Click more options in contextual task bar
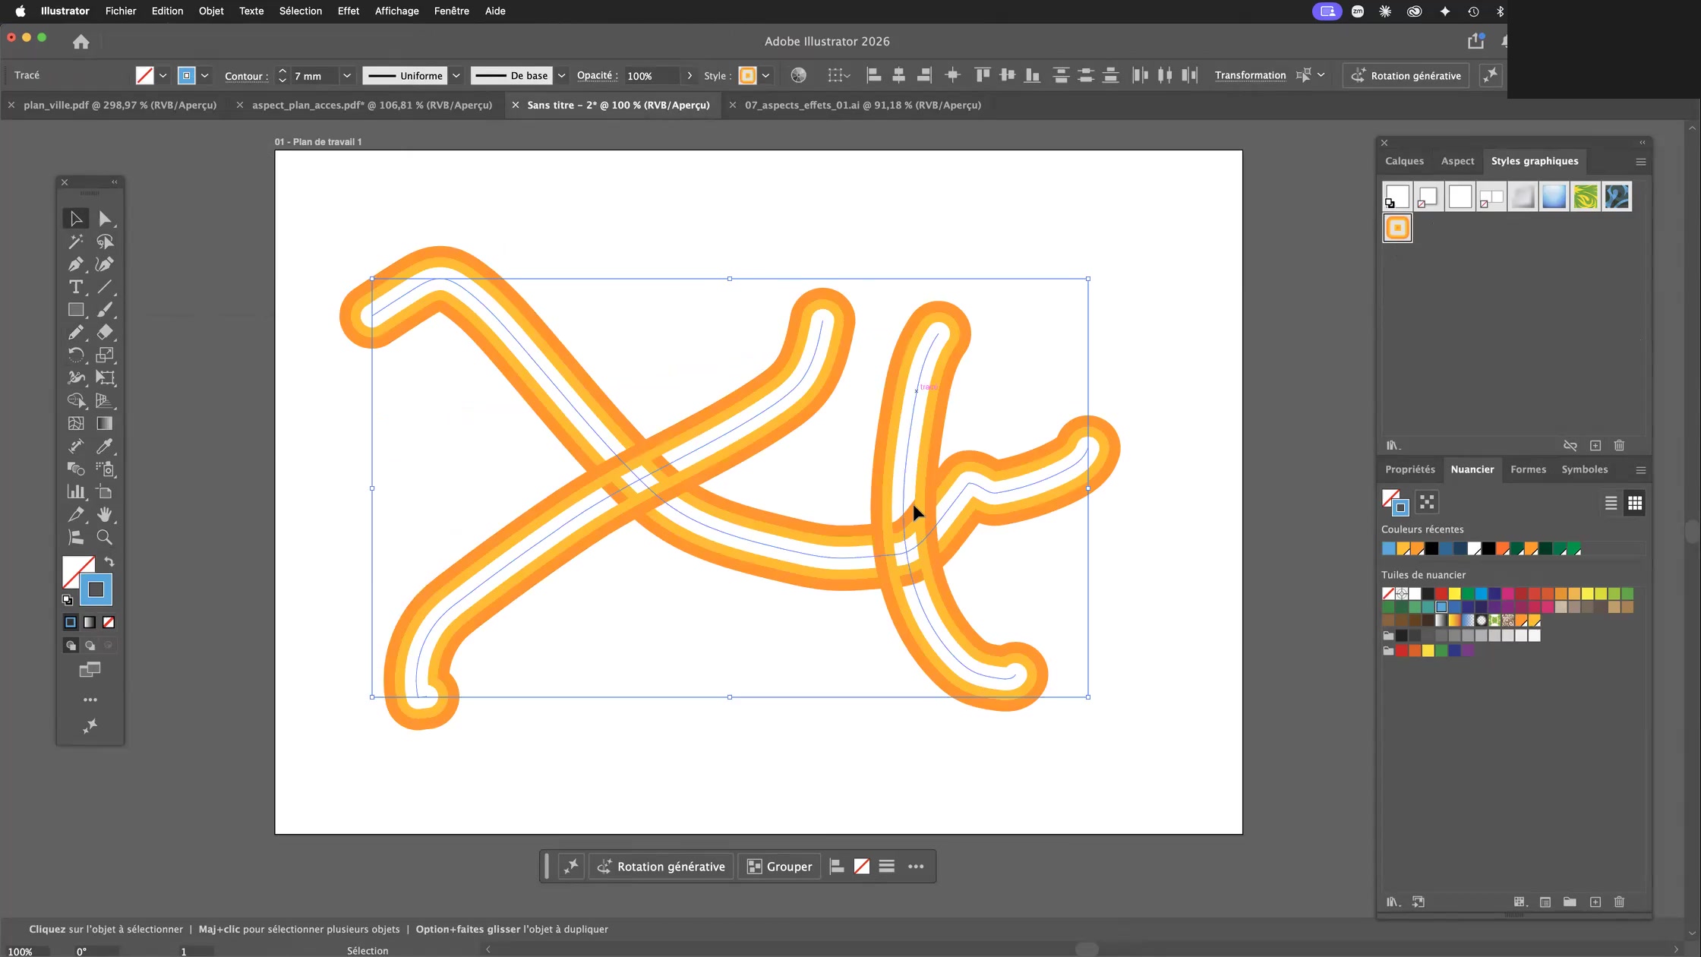The image size is (1701, 957). point(916,867)
